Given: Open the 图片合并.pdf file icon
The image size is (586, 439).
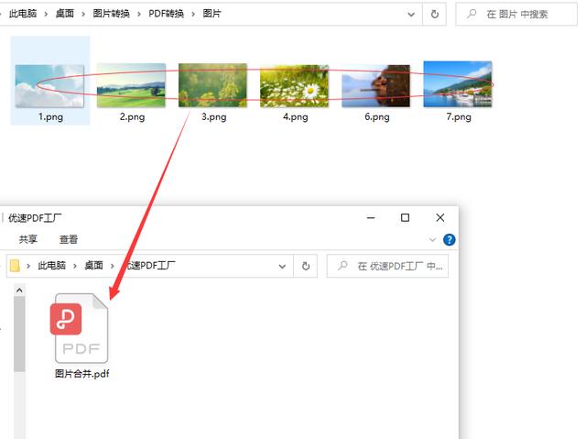Looking at the screenshot, I should [x=80, y=328].
